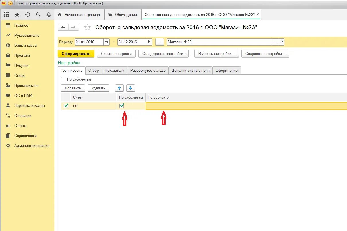Click the Отчеты bar chart icon
347x231 pixels.
8,126
